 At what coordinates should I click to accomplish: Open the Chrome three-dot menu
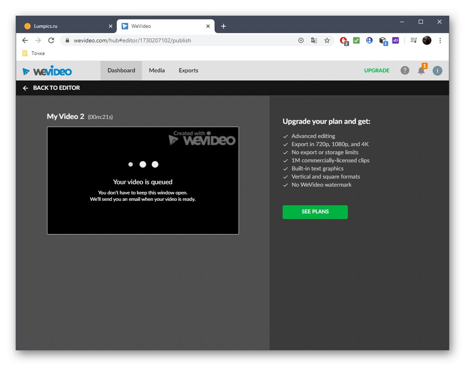(x=440, y=41)
